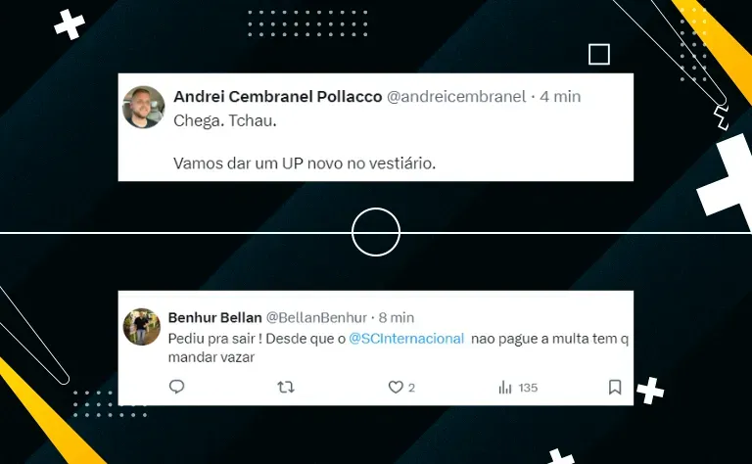Click the 'Pediu pra sair' tweet text
Screen dimensions: 752x464
pos(399,348)
